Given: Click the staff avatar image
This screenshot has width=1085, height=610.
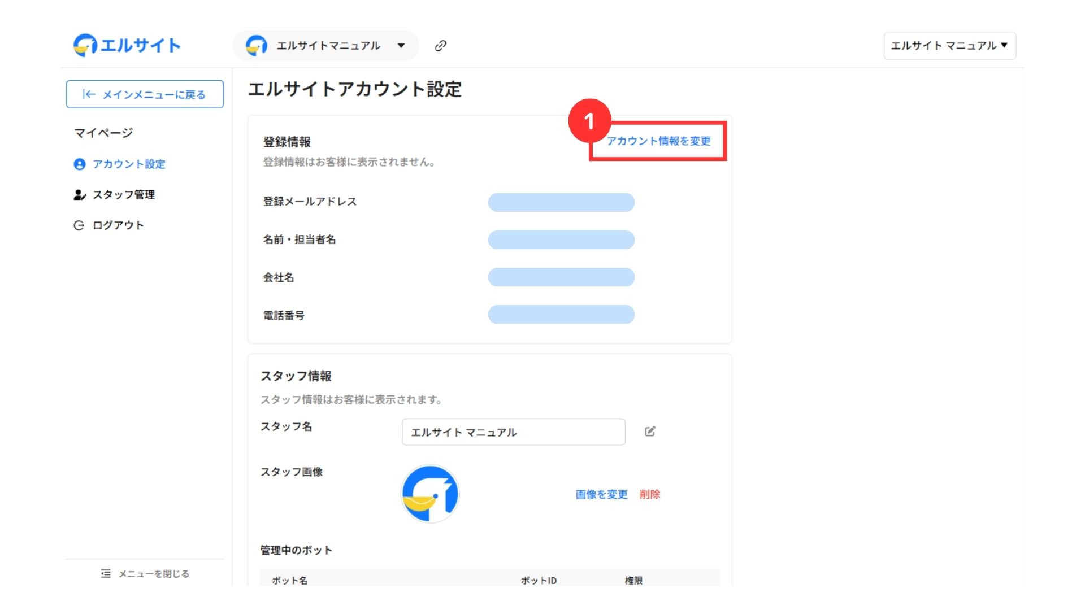Looking at the screenshot, I should coord(430,494).
